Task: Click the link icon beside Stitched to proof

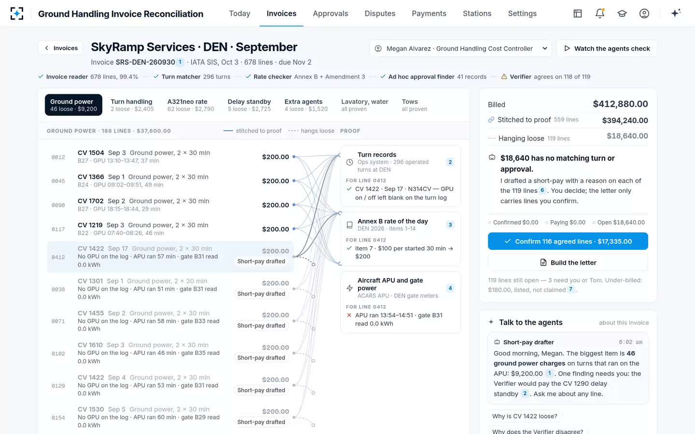Action: (491, 120)
